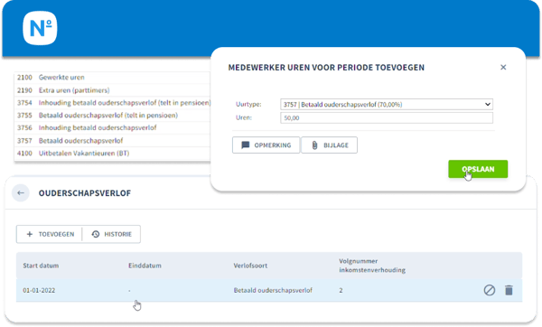
Task: Save with the Opslaan button
Action: coord(478,169)
